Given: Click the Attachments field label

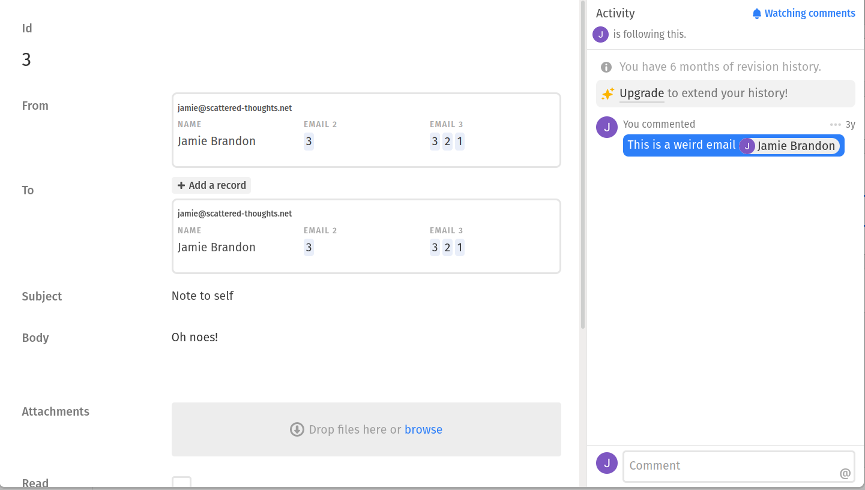Looking at the screenshot, I should (x=56, y=411).
